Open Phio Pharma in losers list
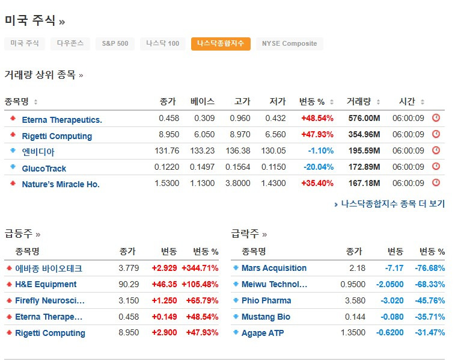455x360 pixels. [266, 300]
